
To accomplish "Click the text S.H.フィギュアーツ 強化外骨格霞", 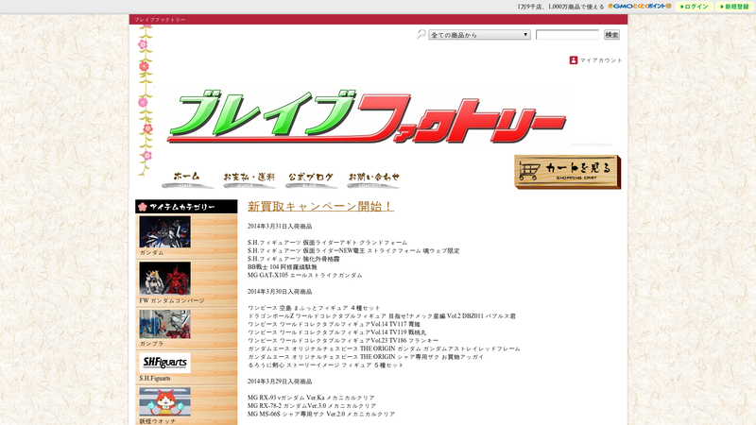I will (294, 259).
